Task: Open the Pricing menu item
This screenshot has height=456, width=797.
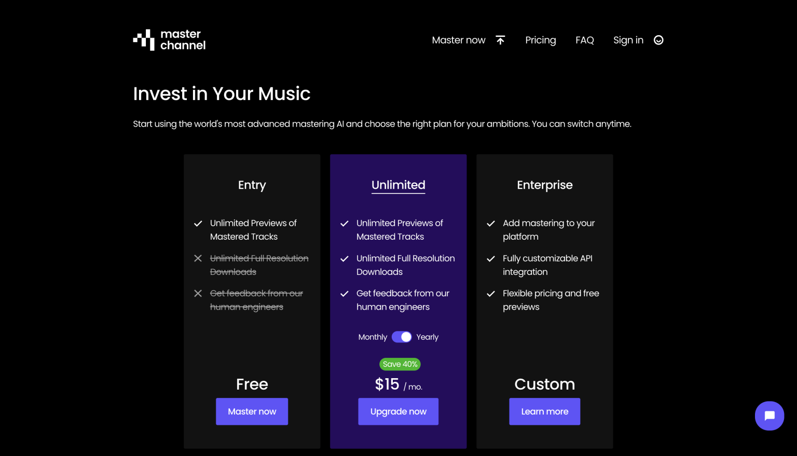Action: point(540,40)
